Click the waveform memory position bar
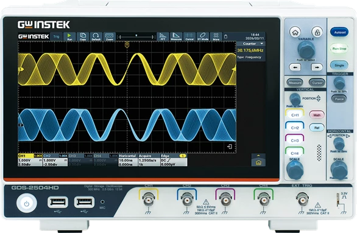This screenshot has width=357, height=233. 136,37
